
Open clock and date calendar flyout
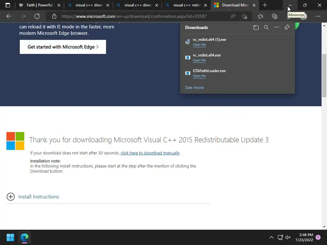click(x=304, y=237)
